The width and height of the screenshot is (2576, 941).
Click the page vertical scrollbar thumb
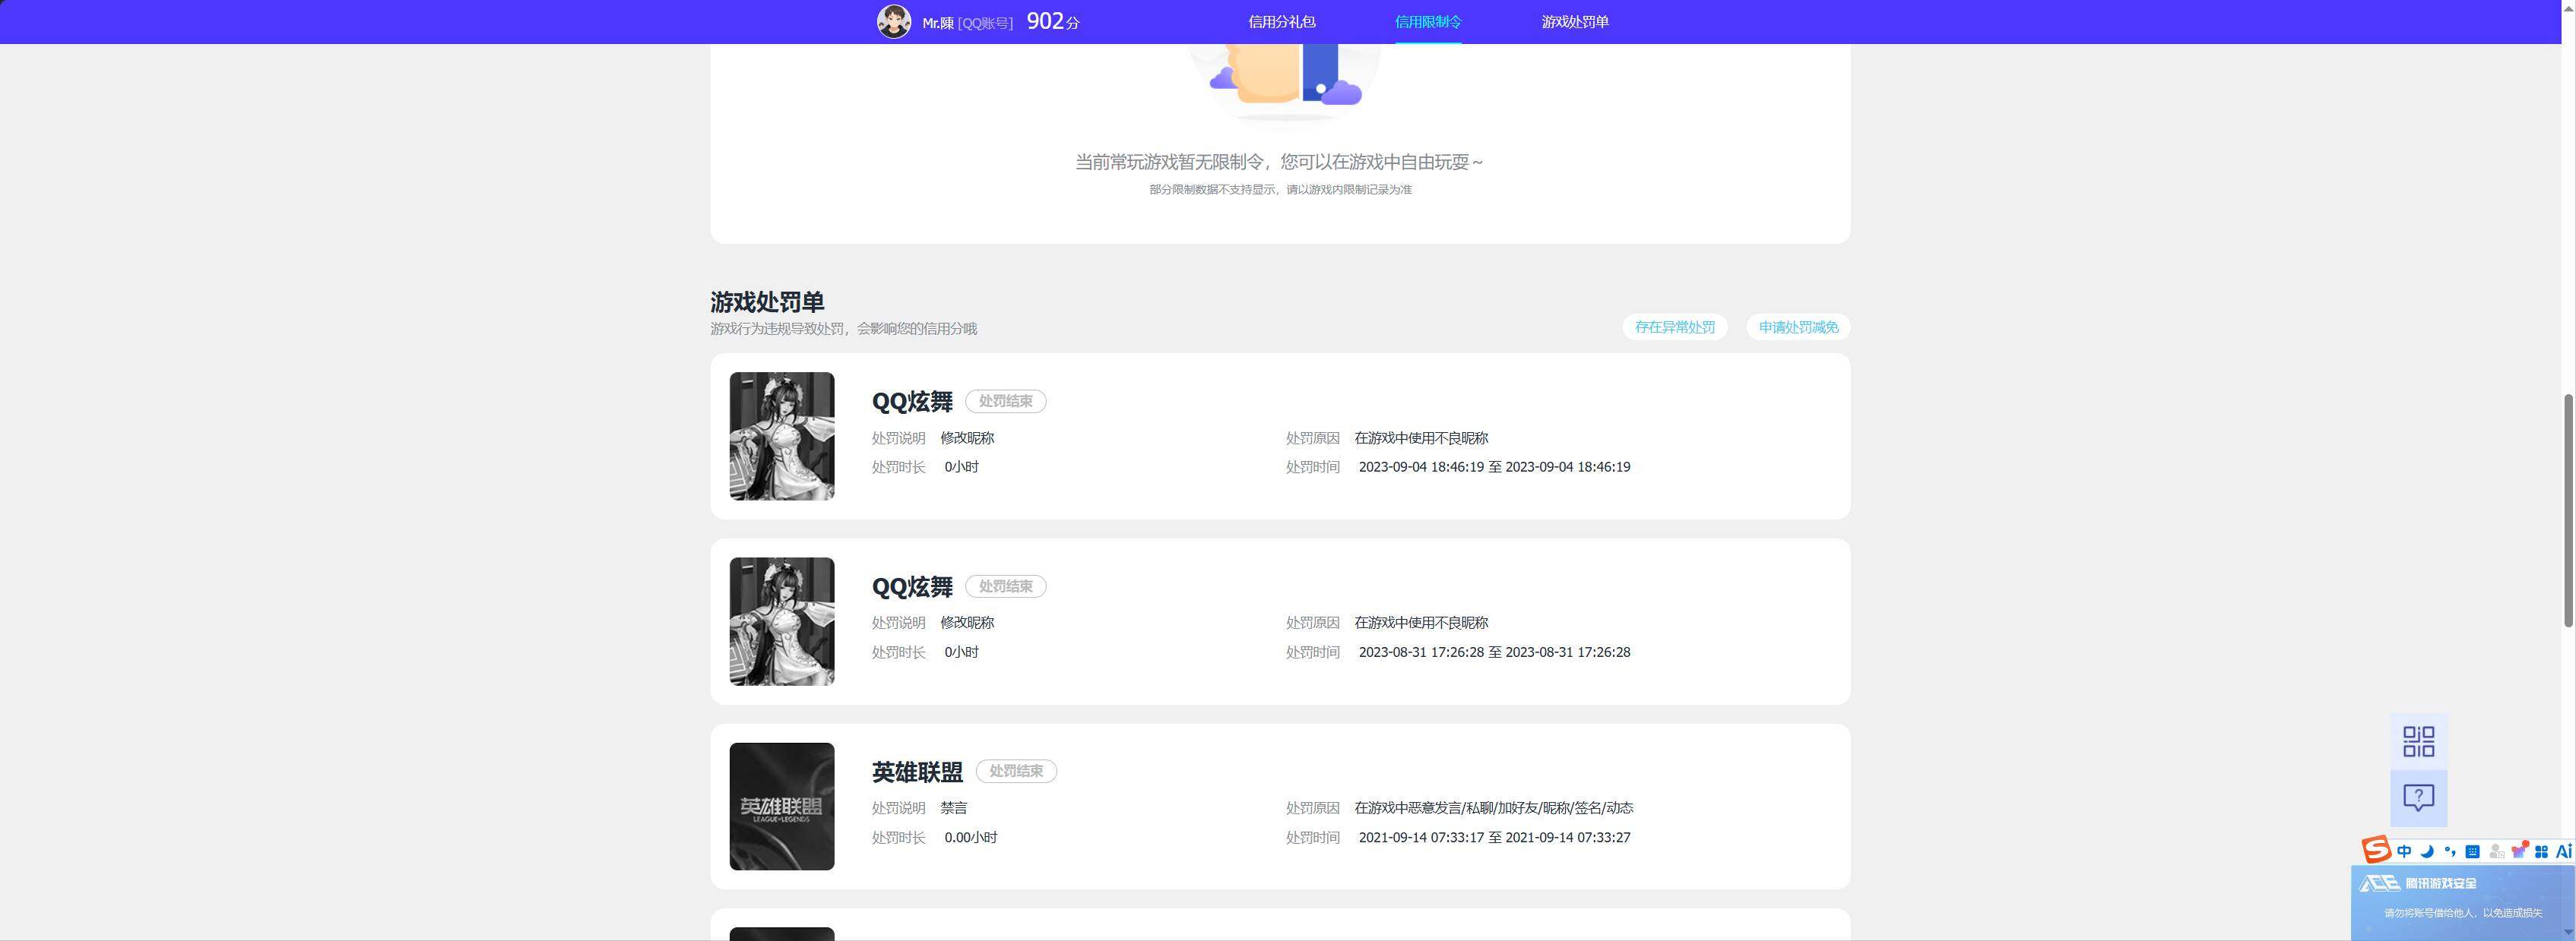coord(2568,510)
